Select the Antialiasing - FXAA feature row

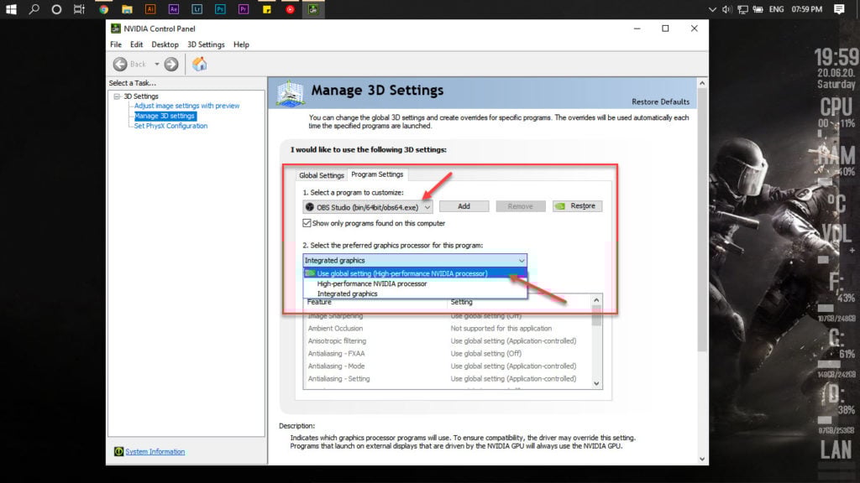coord(448,353)
